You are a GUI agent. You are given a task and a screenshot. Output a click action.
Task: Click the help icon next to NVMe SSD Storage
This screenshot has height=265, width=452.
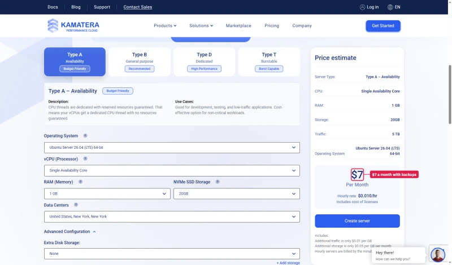[x=218, y=182]
